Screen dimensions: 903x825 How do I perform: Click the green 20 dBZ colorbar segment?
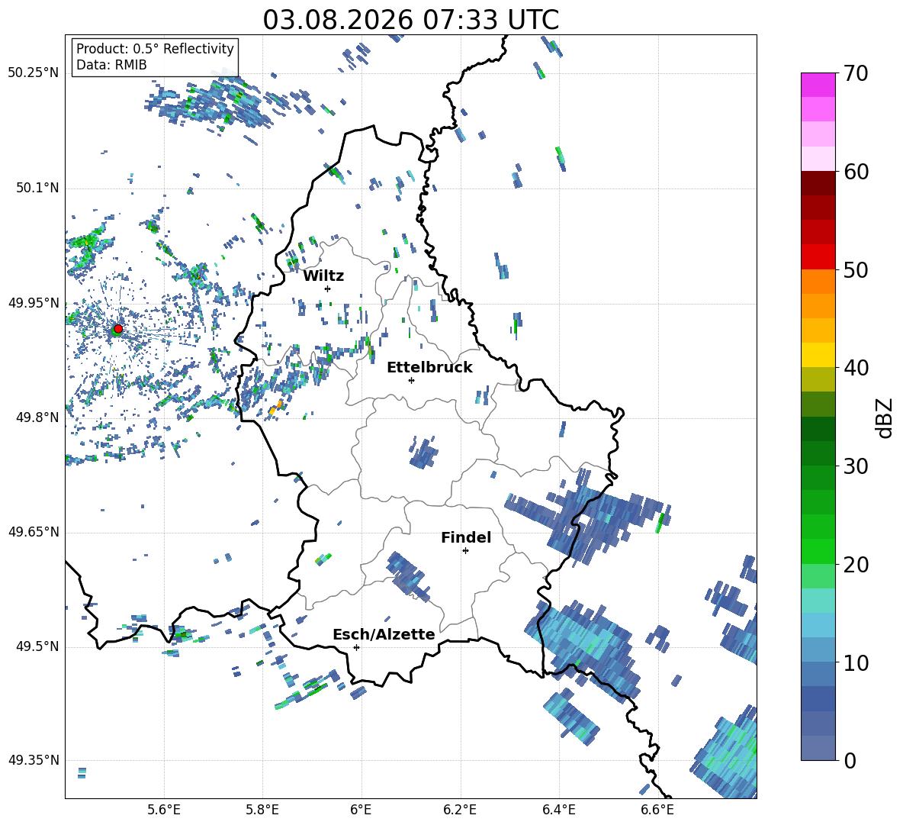818,551
